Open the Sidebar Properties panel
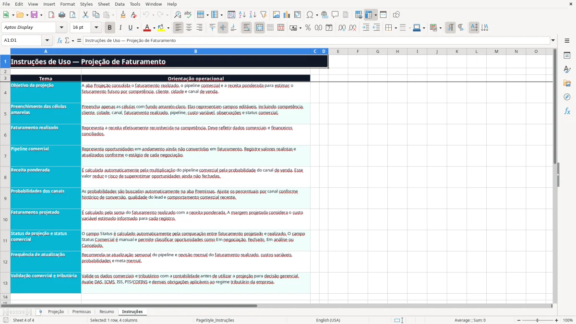This screenshot has height=324, width=576. coord(567,56)
